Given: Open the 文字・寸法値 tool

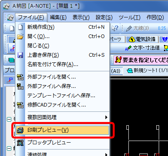Looking at the screenshot, I should 143,48.
